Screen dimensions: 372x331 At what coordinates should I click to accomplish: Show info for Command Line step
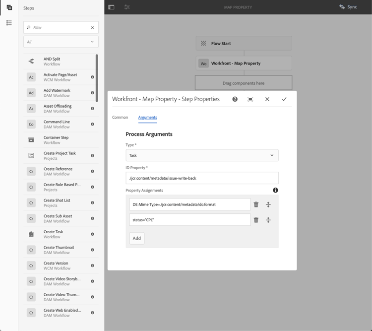coord(93,124)
